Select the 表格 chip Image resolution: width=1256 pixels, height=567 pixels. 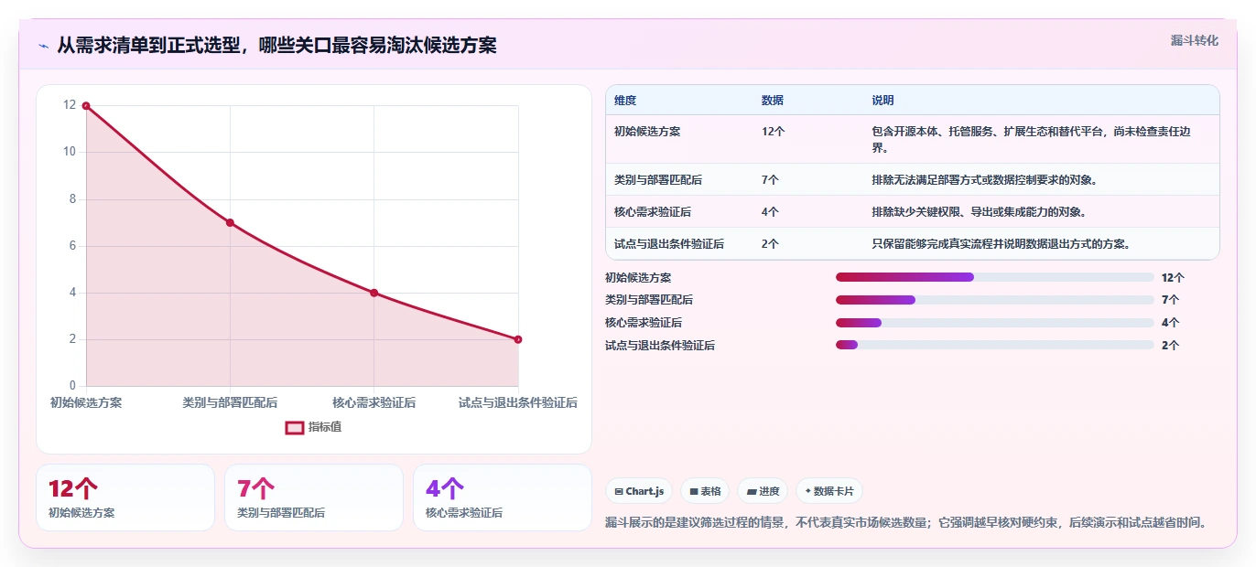705,491
